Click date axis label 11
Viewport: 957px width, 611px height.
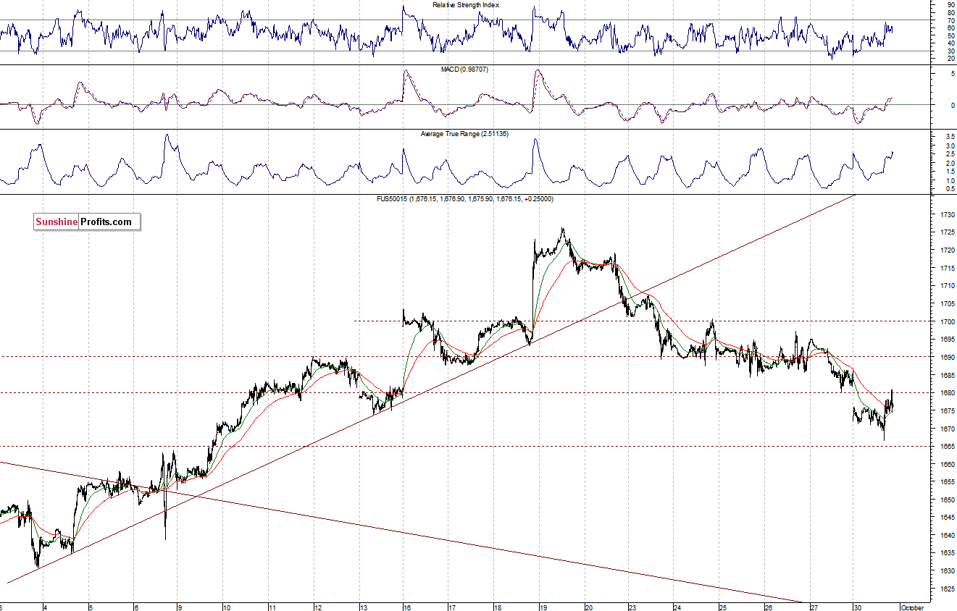271,607
